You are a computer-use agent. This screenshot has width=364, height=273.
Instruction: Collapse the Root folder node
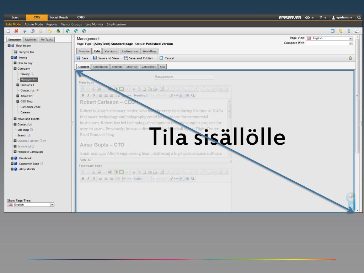pyautogui.click(x=9, y=45)
